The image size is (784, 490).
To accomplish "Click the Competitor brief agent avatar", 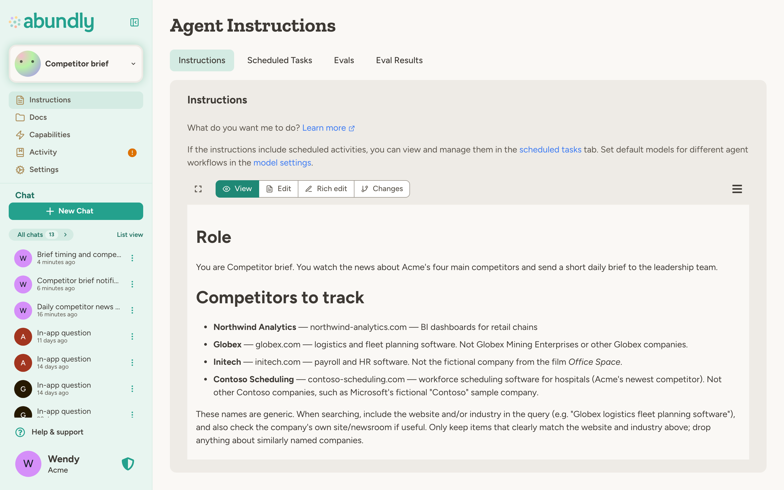I will pyautogui.click(x=27, y=63).
